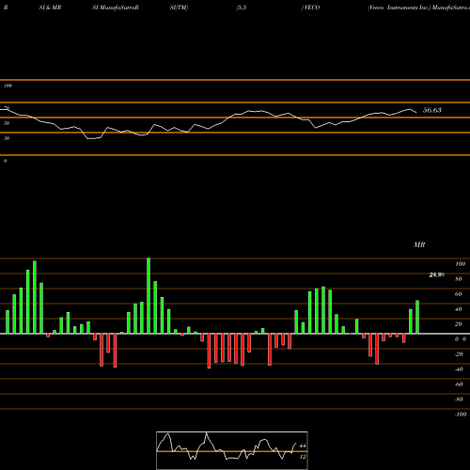
Task: Click the '(5,5' parameter text in the header
Action: (x=242, y=8)
